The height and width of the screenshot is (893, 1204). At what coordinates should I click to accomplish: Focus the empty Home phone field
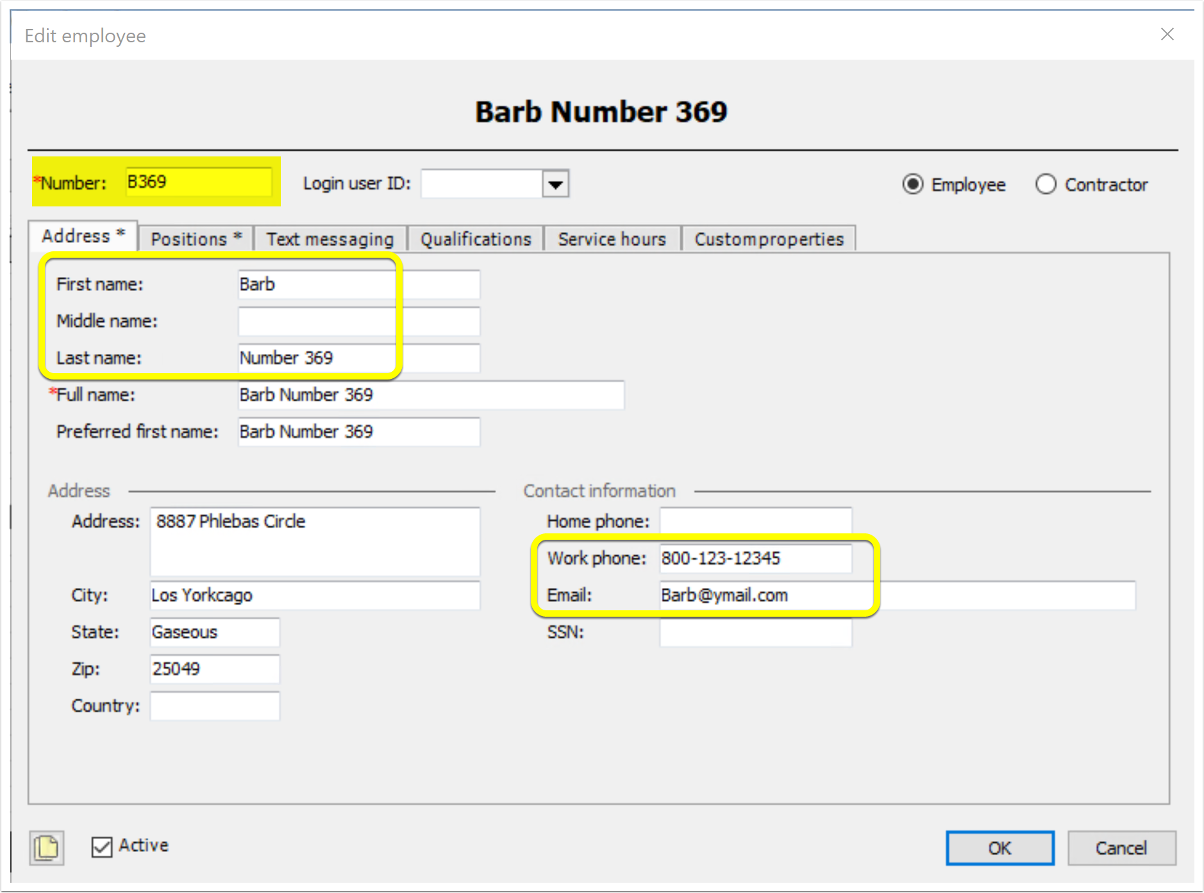click(x=756, y=521)
